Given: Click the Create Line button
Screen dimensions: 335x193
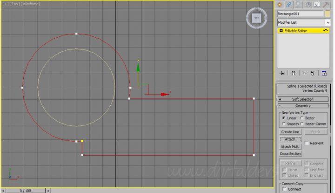Looking at the screenshot, I should click(290, 132).
